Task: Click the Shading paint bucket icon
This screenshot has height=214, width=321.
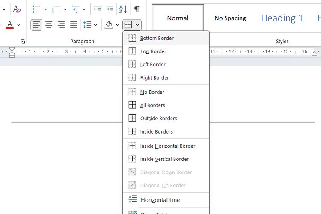Action: [x=109, y=25]
